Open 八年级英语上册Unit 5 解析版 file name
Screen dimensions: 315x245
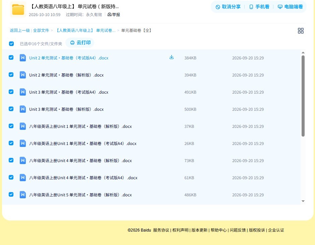coord(80,195)
